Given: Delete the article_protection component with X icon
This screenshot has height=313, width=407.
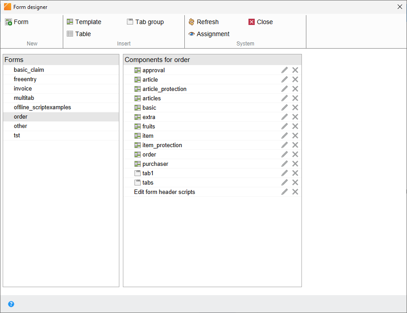Looking at the screenshot, I should tap(295, 89).
